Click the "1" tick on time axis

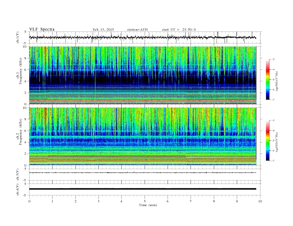53,201
